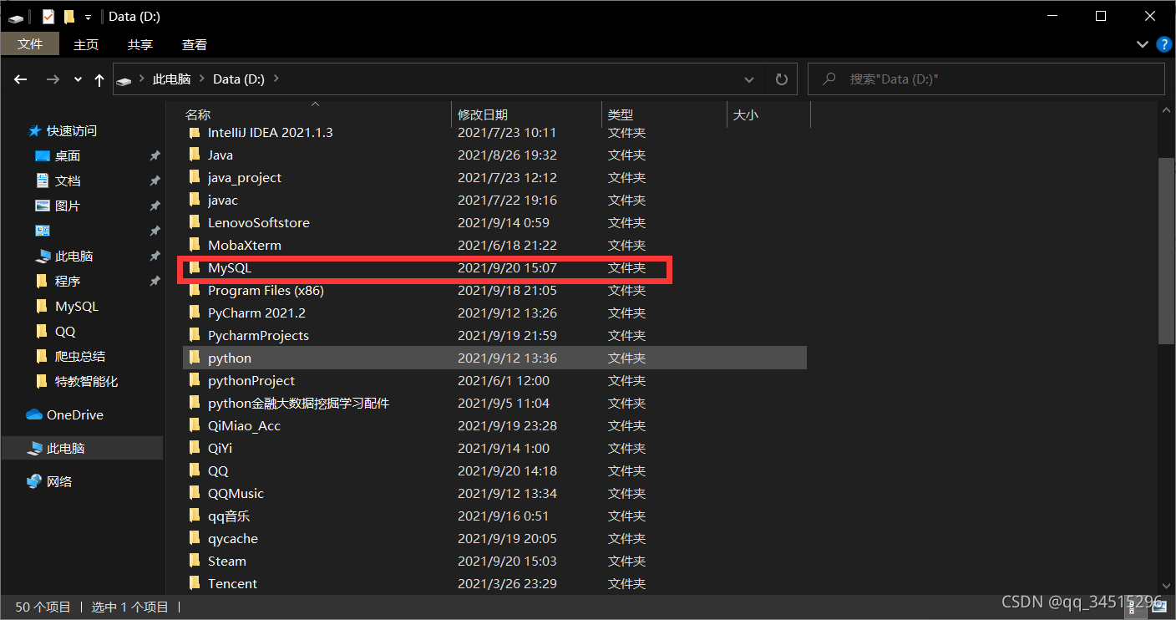Click the vertical scrollbar thumb of file list
Screen dimensions: 1176x620
tap(1167, 251)
